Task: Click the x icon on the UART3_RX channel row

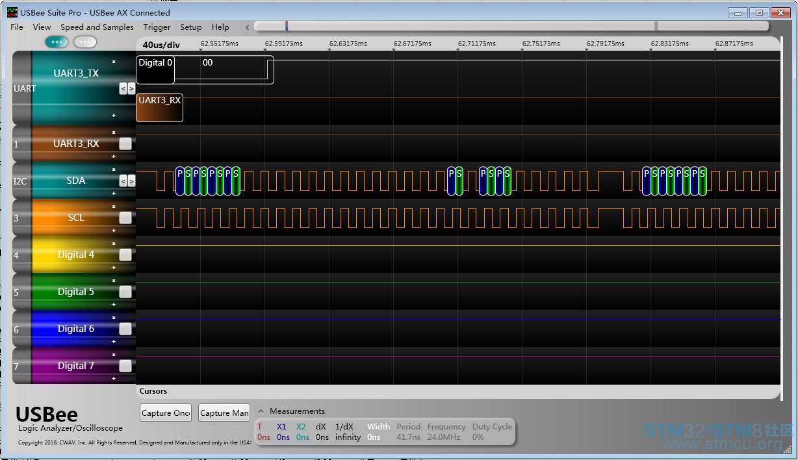Action: (x=114, y=133)
